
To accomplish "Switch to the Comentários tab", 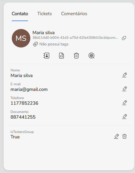I will coord(74,14).
